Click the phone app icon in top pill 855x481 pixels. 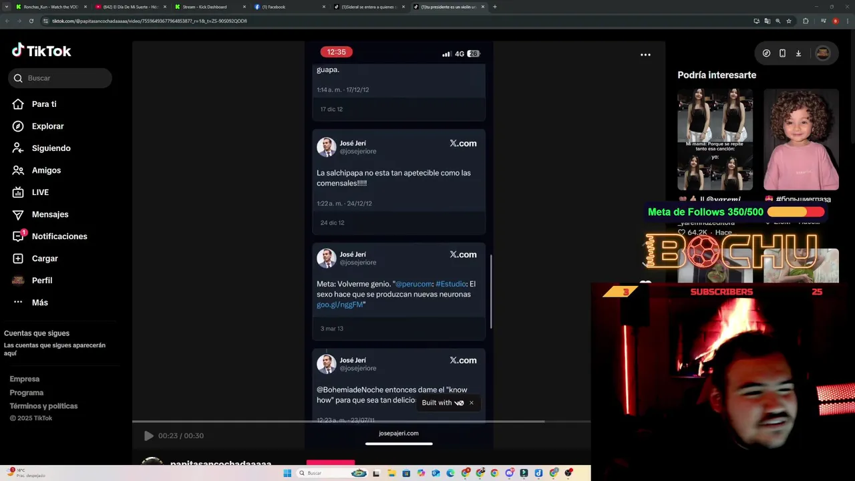782,53
